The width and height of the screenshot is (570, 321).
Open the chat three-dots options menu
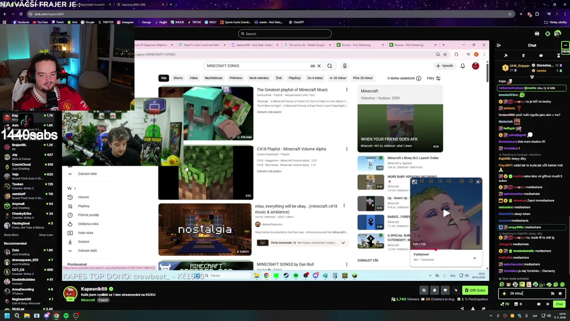pos(565,45)
